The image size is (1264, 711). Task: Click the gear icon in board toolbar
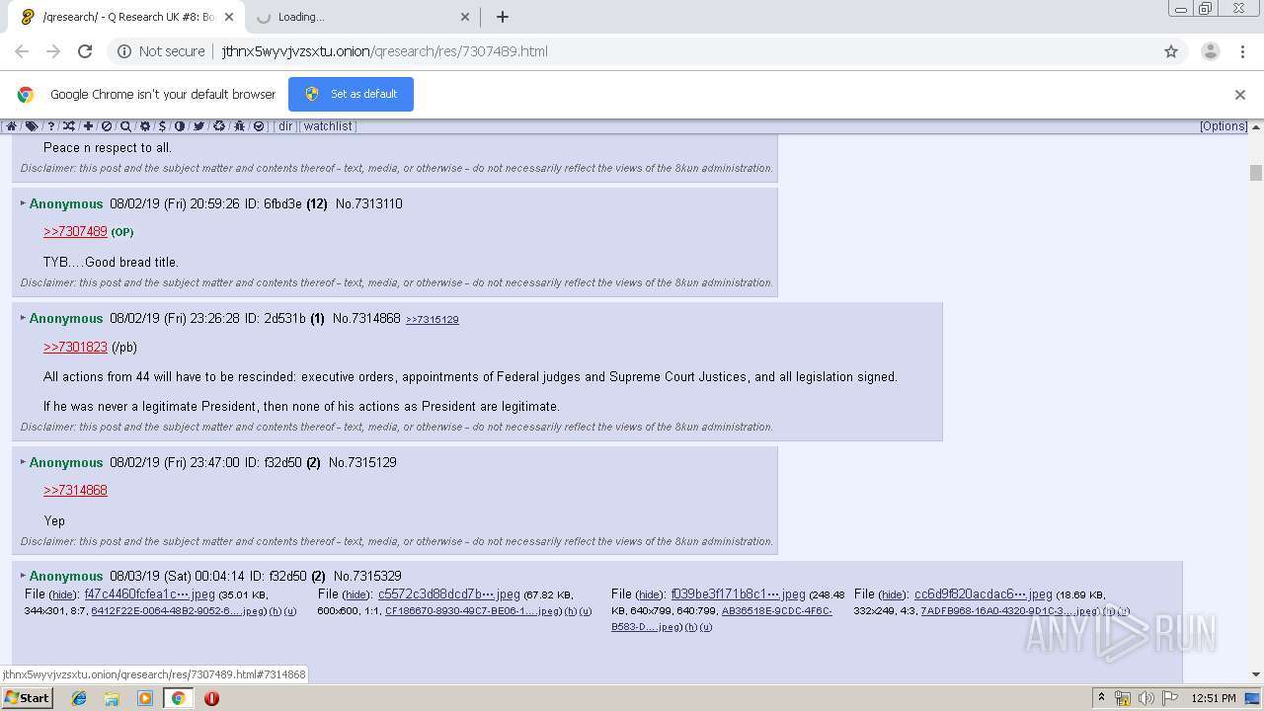click(145, 126)
